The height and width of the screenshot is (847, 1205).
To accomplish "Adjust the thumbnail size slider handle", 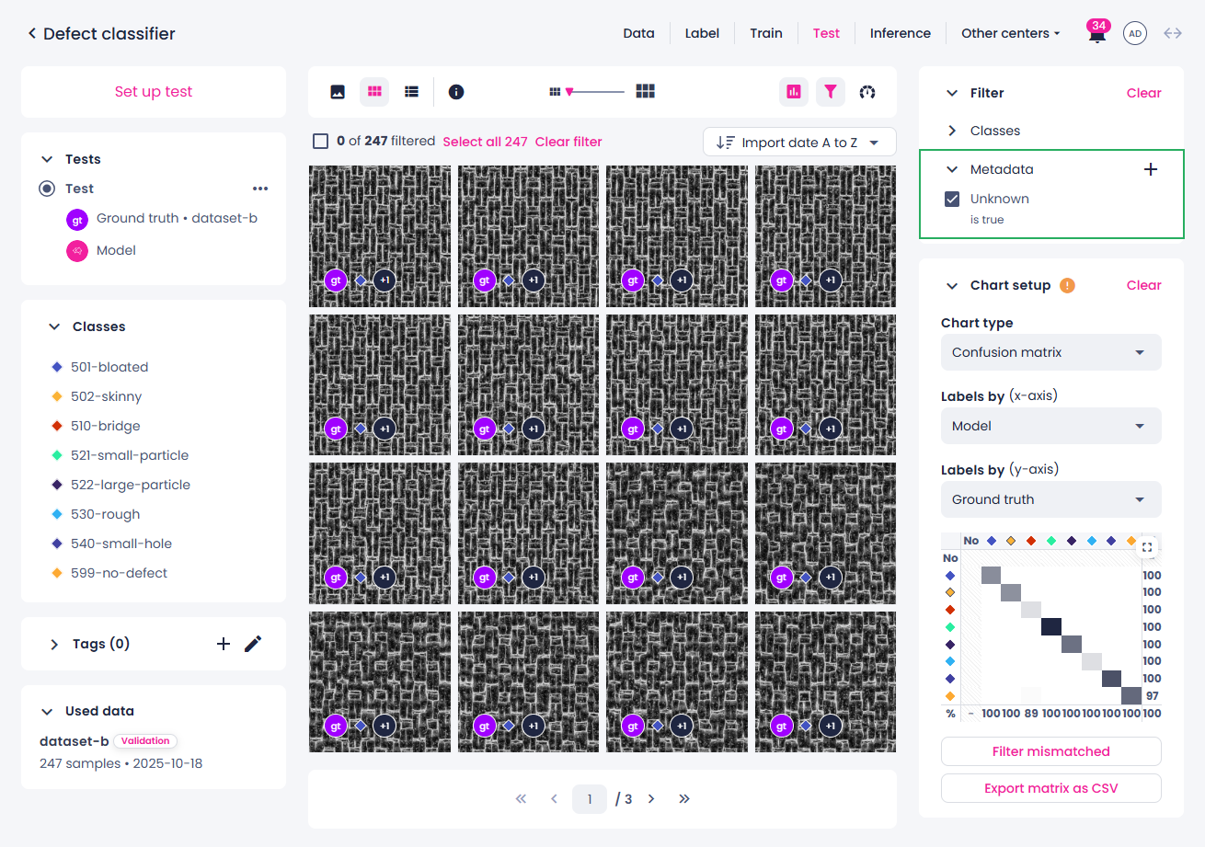I will point(569,92).
